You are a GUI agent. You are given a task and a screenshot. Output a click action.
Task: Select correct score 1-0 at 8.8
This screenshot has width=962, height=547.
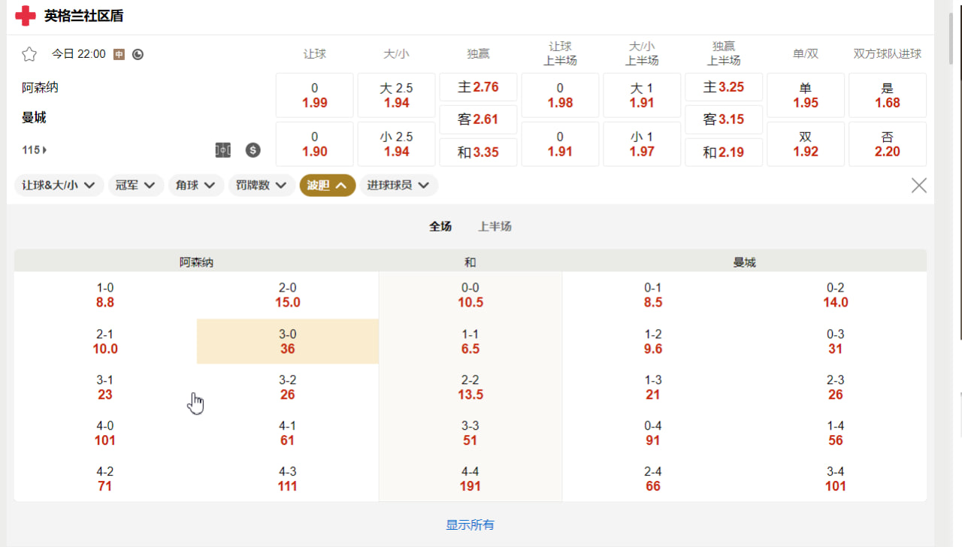pyautogui.click(x=105, y=295)
